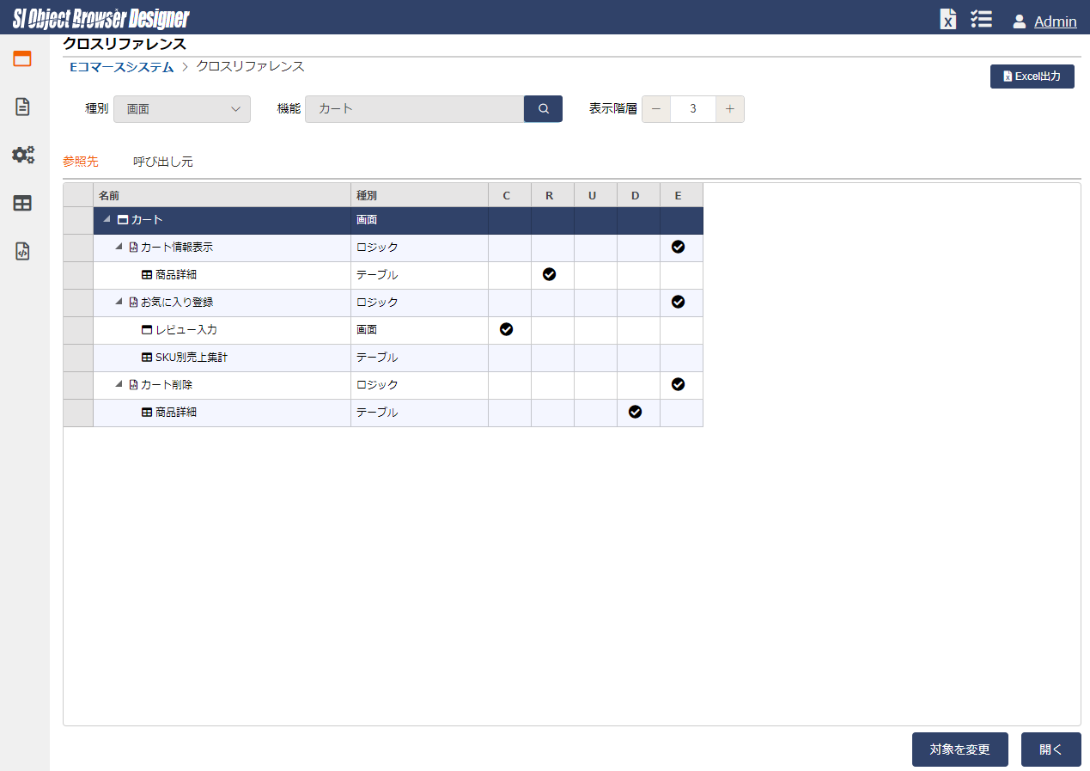Click the E checkmark for カート情報表示

[678, 248]
